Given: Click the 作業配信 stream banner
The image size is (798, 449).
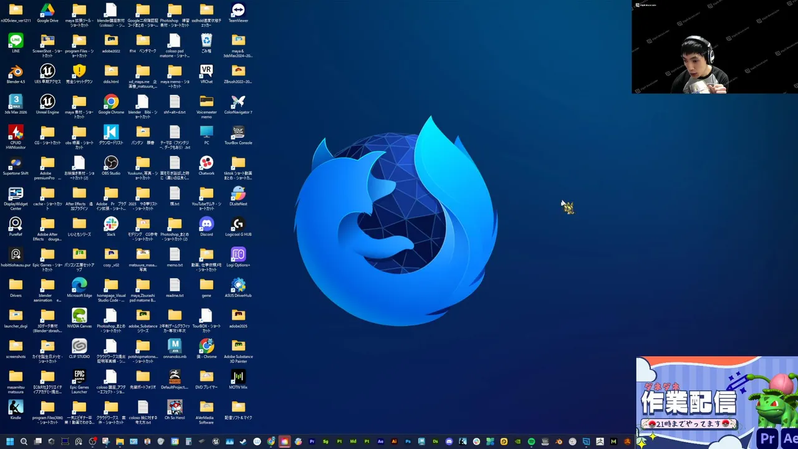Looking at the screenshot, I should (717, 403).
